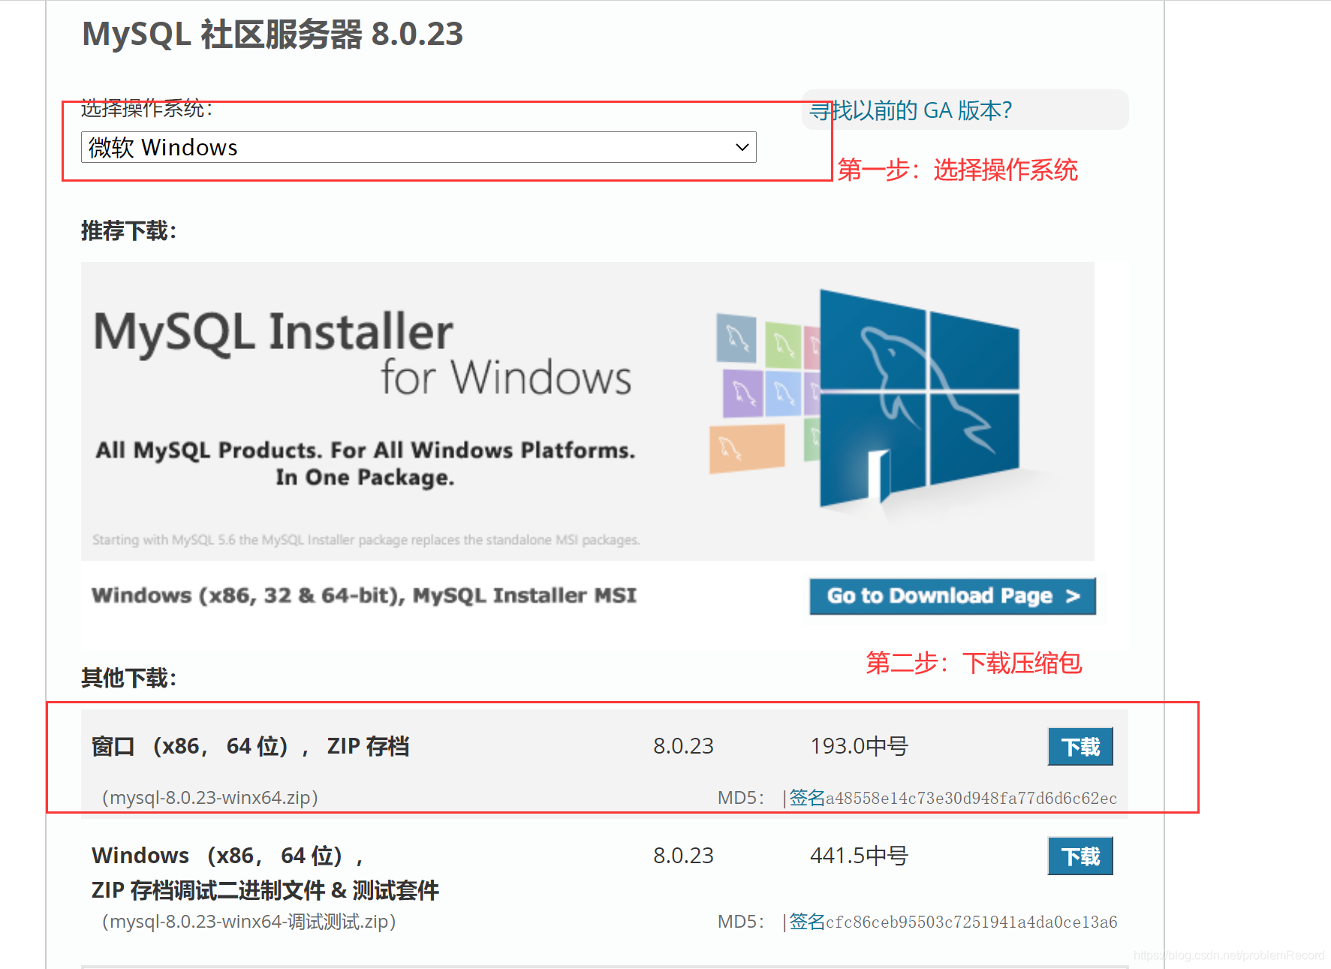The image size is (1331, 969).
Task: Download the 441.5 debug binaries ZIP via 下载 button
Action: [x=1080, y=856]
